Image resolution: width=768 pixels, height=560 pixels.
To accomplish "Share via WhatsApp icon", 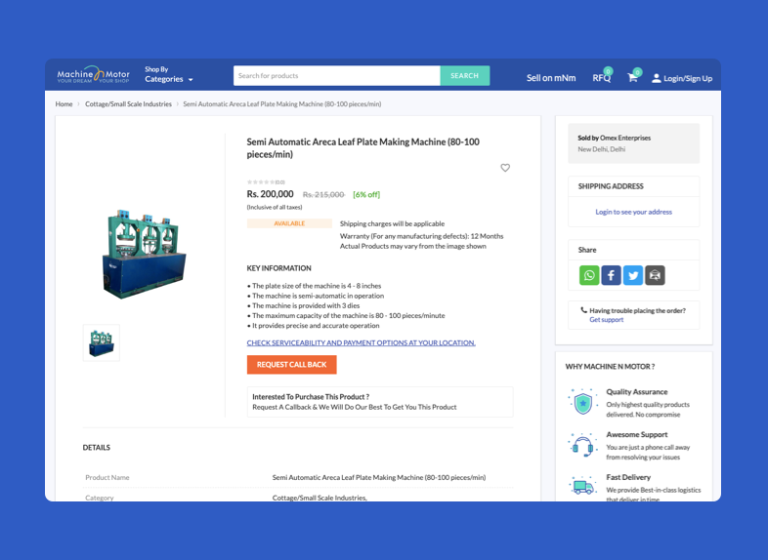I will click(589, 275).
